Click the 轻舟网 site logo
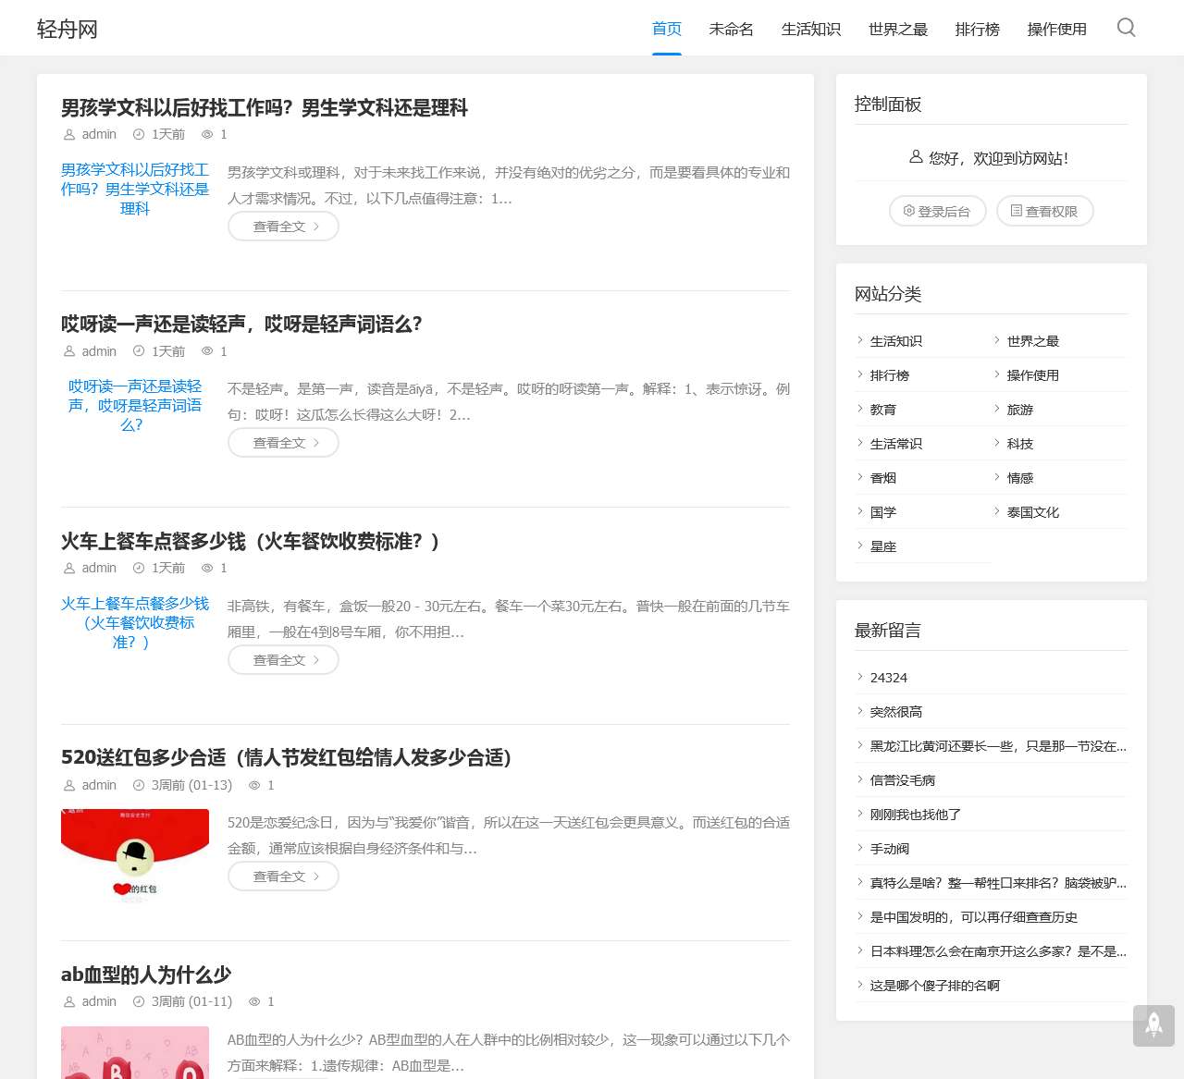The height and width of the screenshot is (1079, 1184). pyautogui.click(x=67, y=29)
